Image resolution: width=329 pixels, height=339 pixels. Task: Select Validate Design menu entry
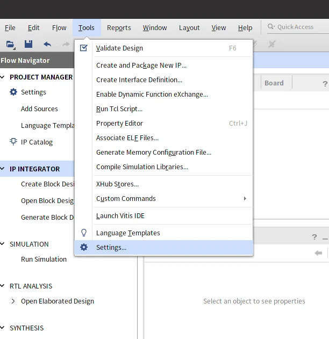pos(164,48)
